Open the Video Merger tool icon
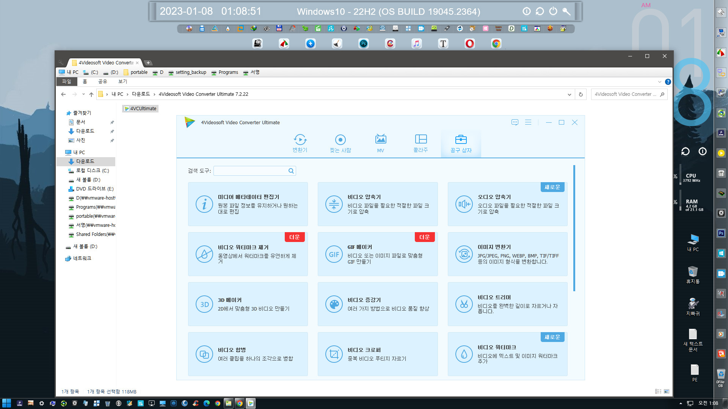The width and height of the screenshot is (728, 409). pyautogui.click(x=204, y=354)
